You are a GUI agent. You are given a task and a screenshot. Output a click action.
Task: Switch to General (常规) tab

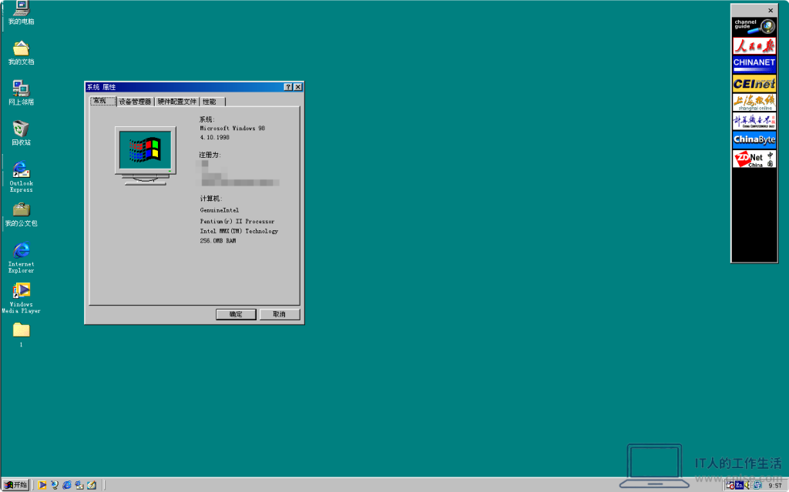(x=102, y=101)
